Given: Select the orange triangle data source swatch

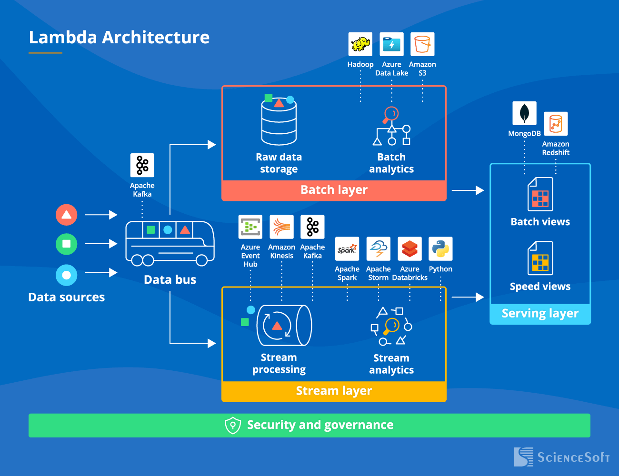Looking at the screenshot, I should coord(66,215).
